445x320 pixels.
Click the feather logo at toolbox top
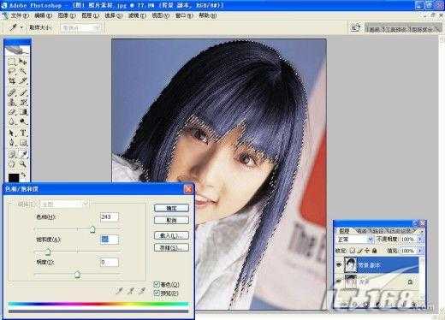[17, 50]
